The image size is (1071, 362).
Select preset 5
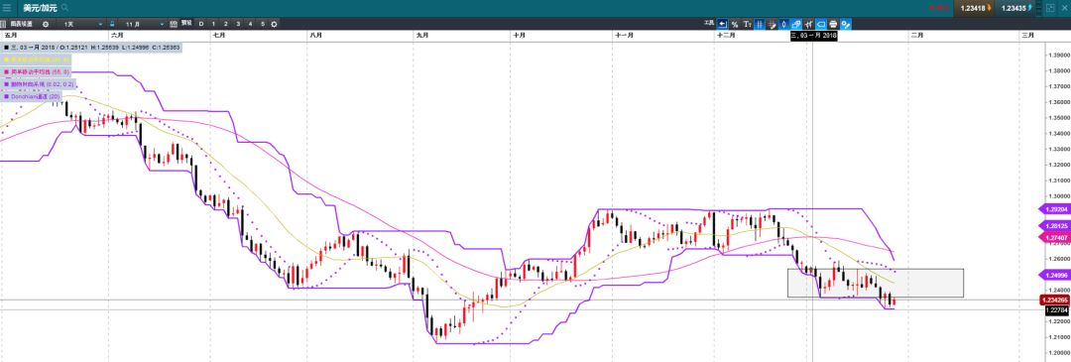tap(262, 24)
